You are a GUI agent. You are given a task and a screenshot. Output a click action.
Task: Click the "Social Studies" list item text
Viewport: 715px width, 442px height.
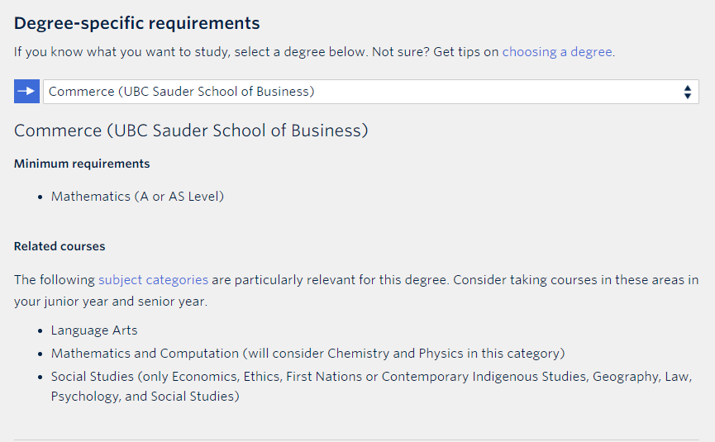point(371,386)
